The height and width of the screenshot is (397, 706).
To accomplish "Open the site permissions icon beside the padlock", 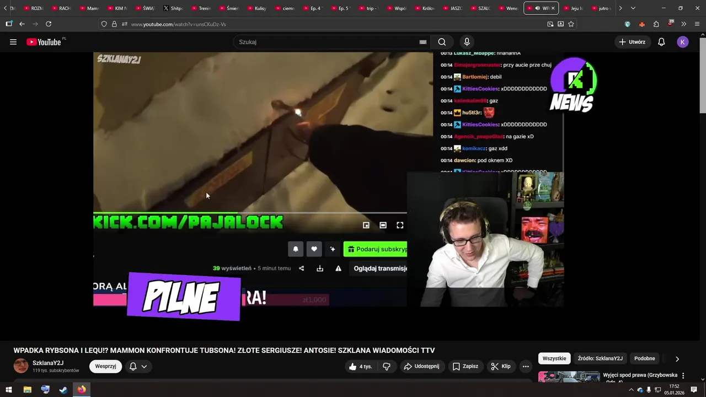I will [x=125, y=24].
